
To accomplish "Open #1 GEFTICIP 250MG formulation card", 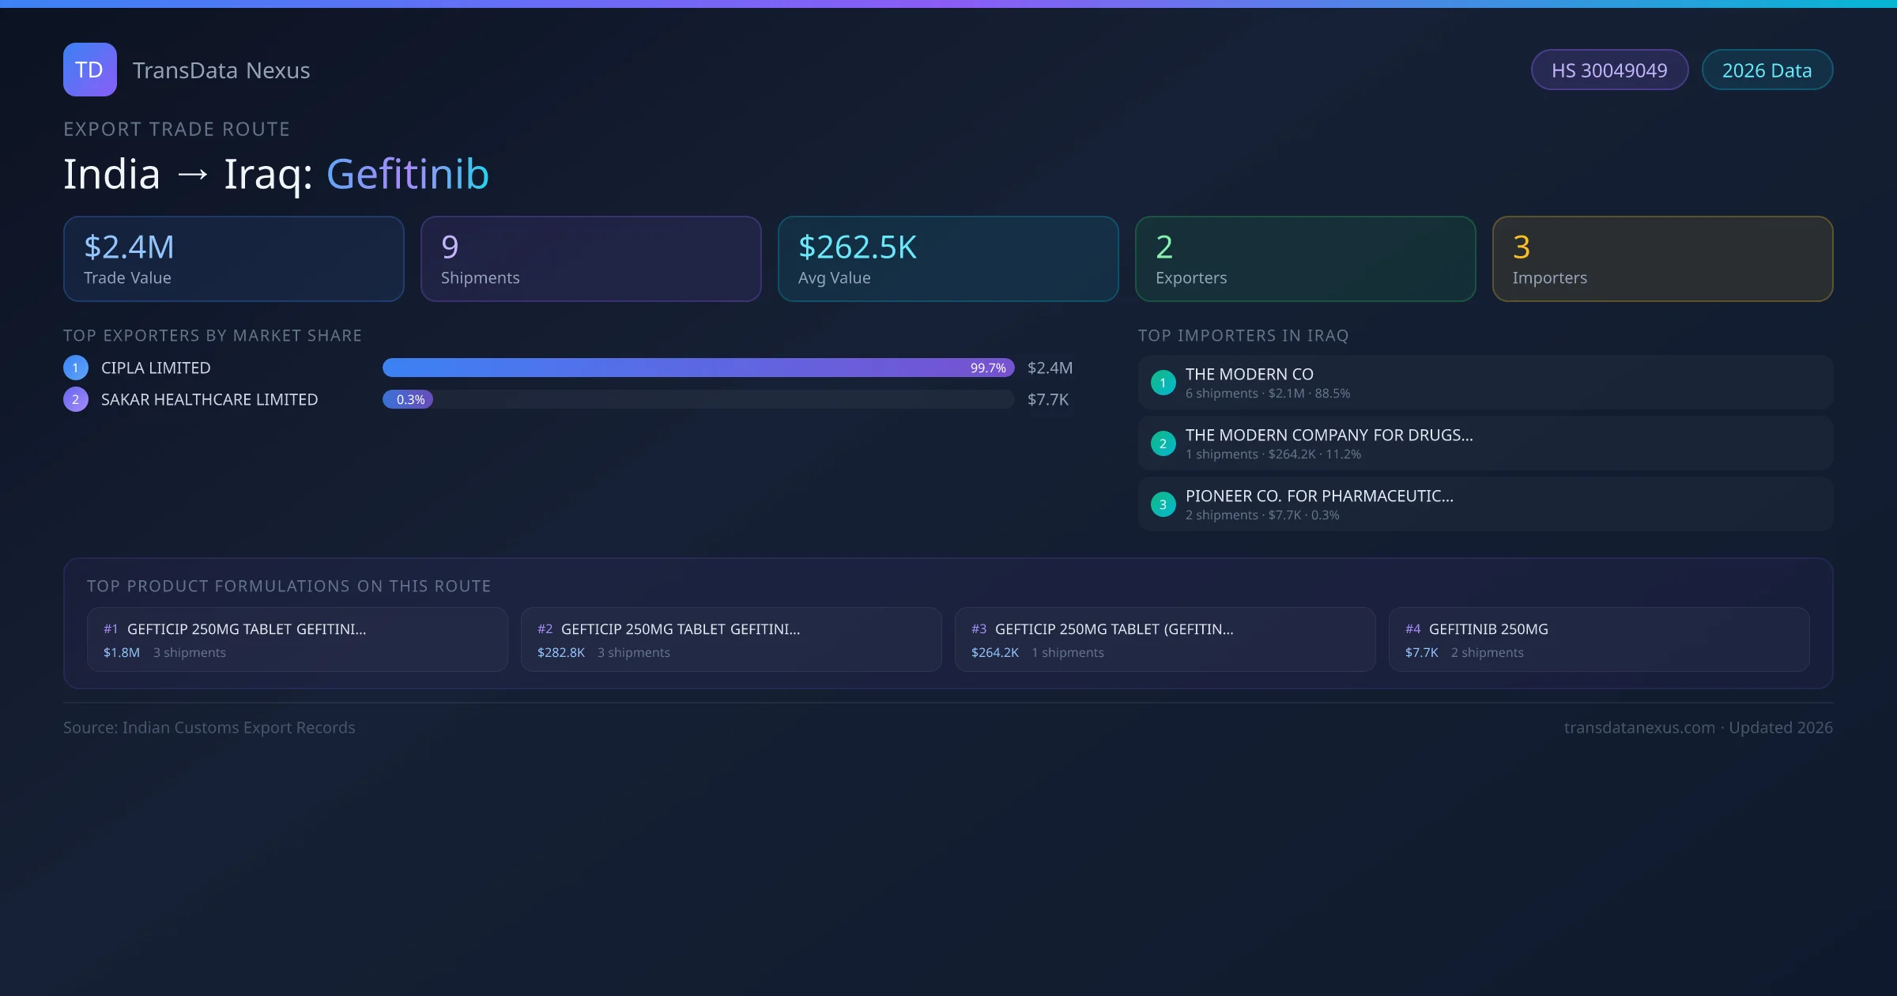I will (x=297, y=639).
